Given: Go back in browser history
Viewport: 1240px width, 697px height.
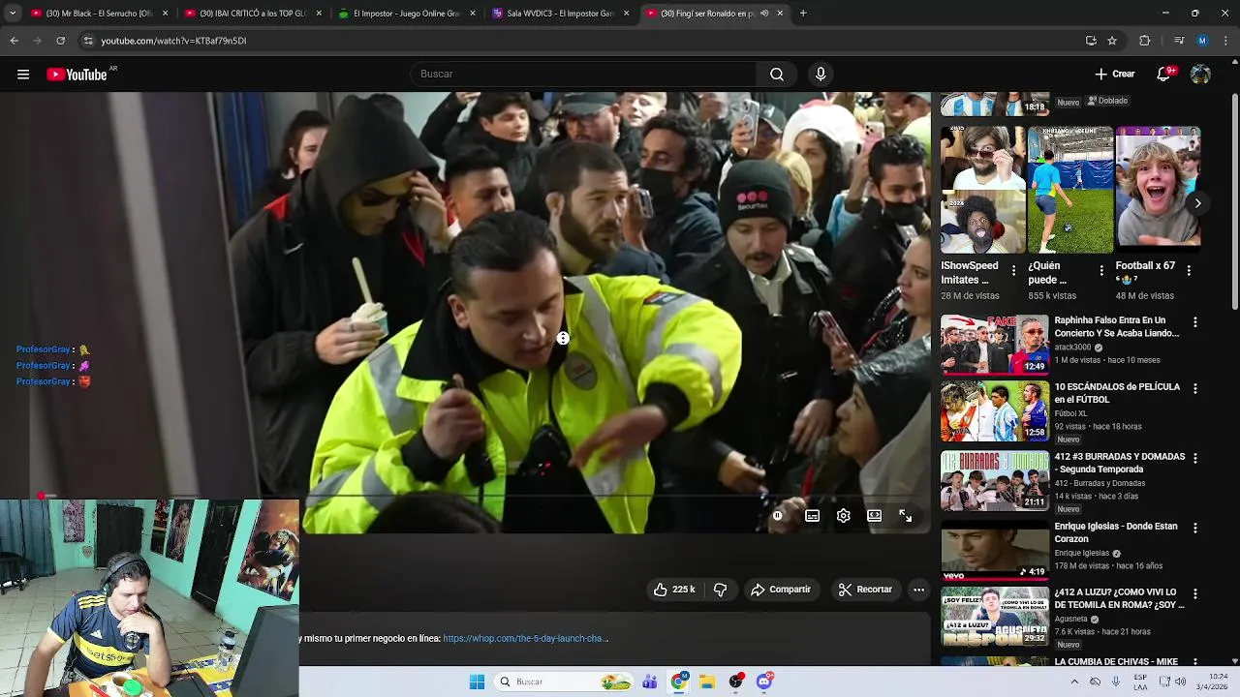Looking at the screenshot, I should pyautogui.click(x=14, y=41).
